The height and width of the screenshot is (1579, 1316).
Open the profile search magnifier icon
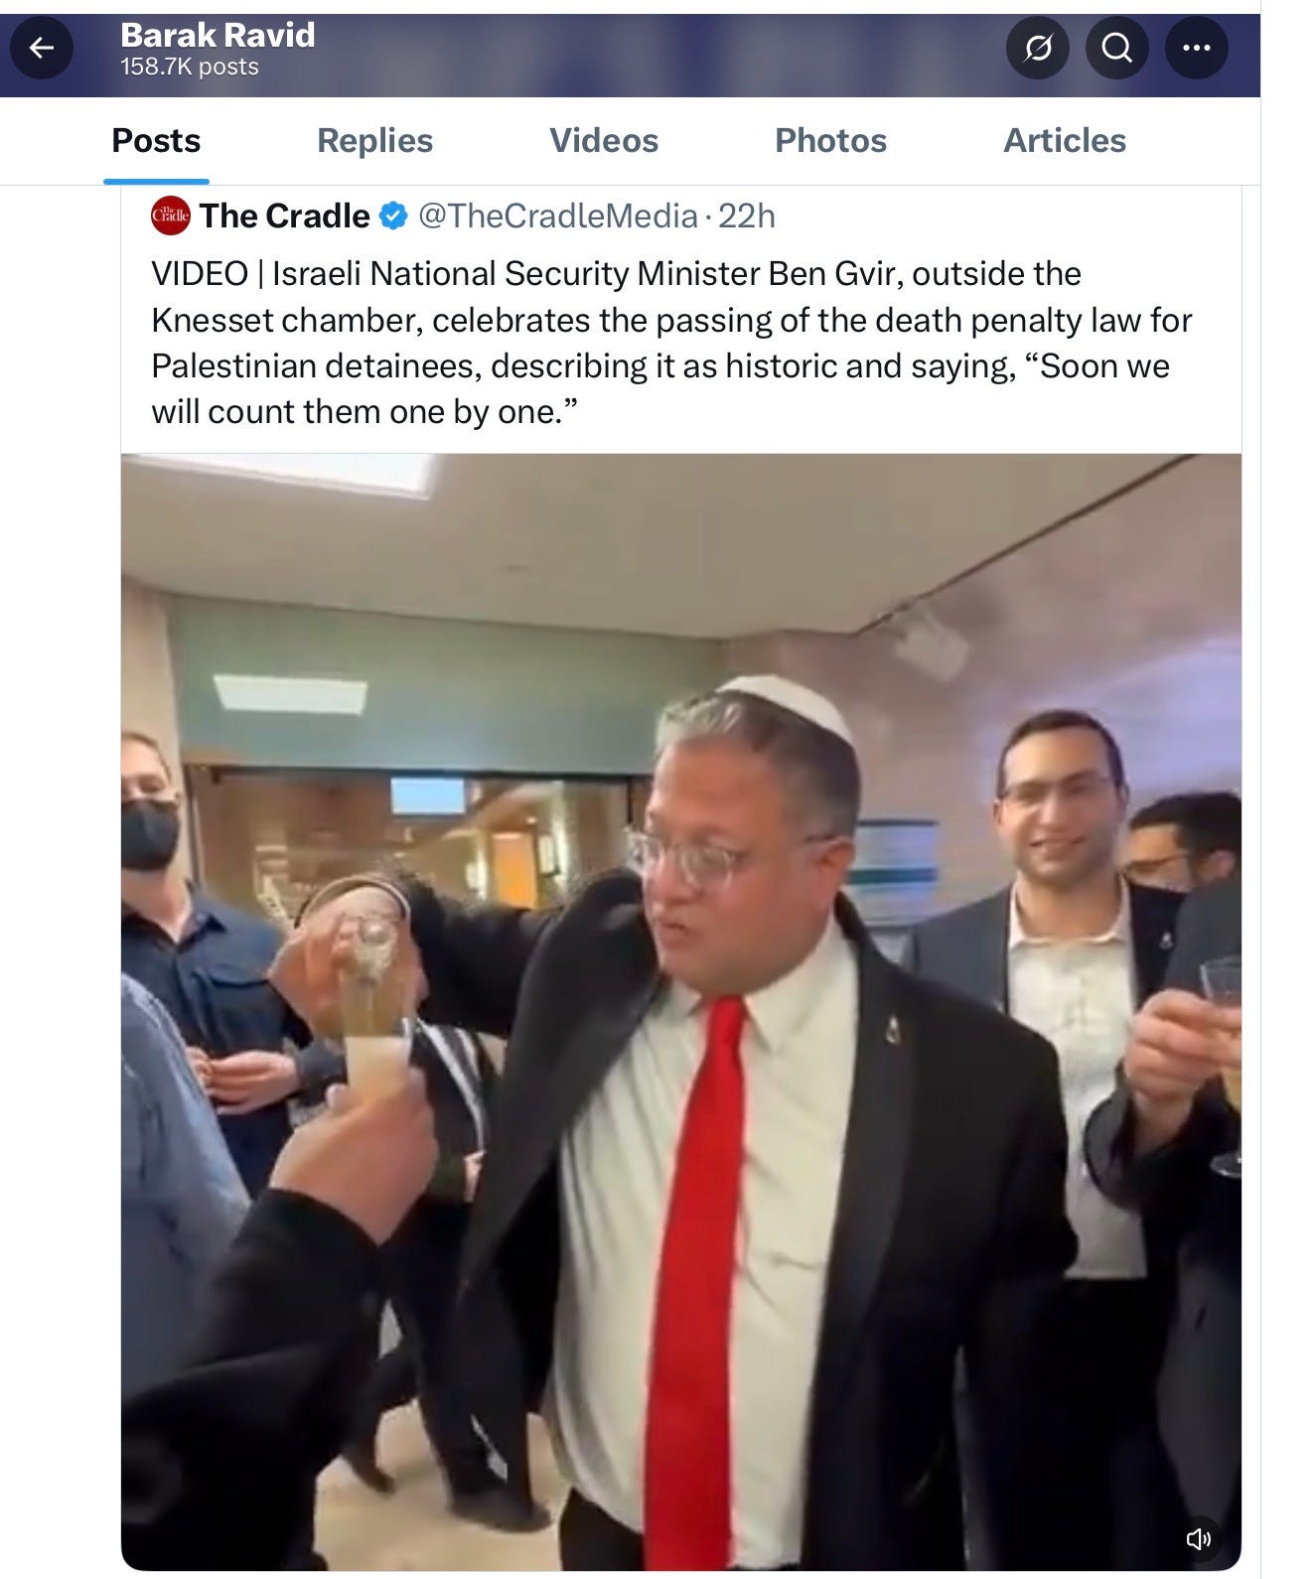click(1117, 48)
